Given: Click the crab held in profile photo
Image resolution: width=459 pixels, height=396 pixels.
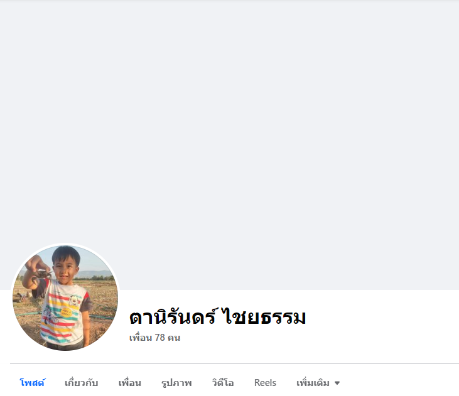Looking at the screenshot, I should [43, 276].
